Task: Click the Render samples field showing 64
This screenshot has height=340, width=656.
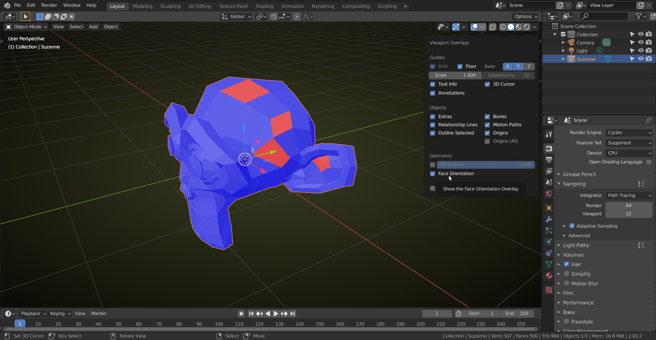Action: [629, 206]
